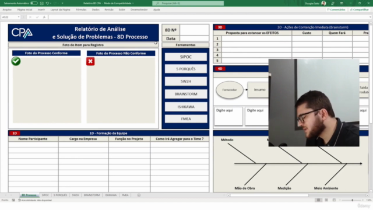The image size is (373, 210).
Task: Expand the Name Box dropdown arrow
Action: click(19, 17)
